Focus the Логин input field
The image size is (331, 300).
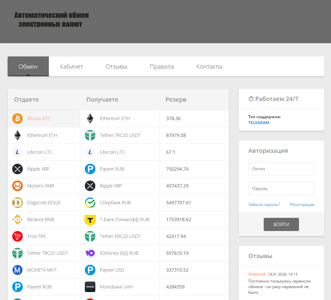pyautogui.click(x=281, y=169)
